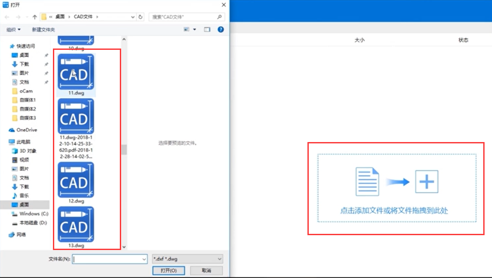The width and height of the screenshot is (492, 278).
Task: Open 视频 under 此电脑
Action: tap(24, 160)
